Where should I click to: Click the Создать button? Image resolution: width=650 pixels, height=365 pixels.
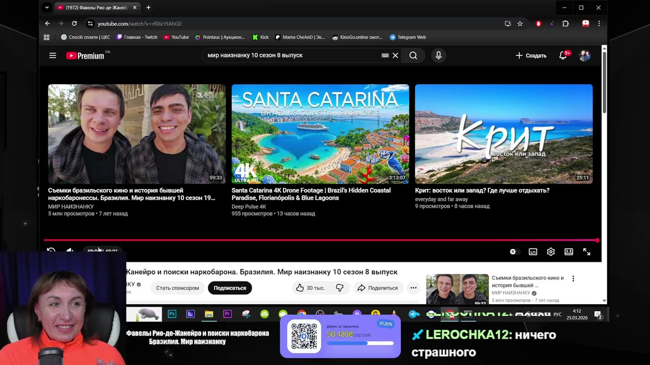531,56
